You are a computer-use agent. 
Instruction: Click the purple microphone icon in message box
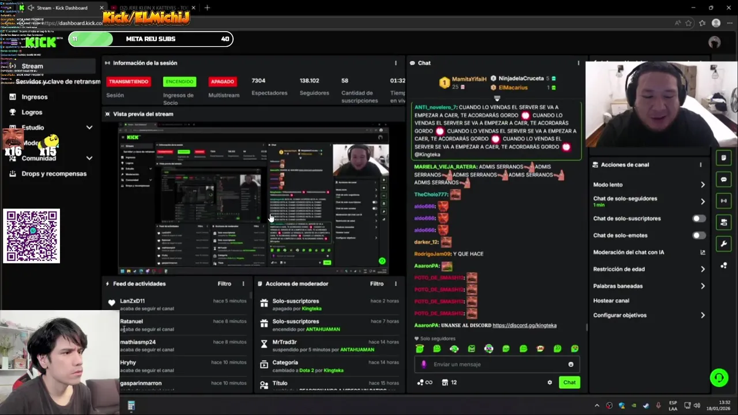coord(424,364)
